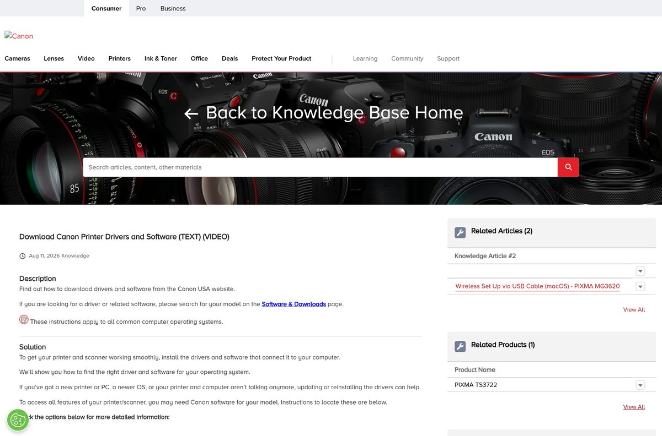
Task: Switch to the Consumer tab
Action: [106, 8]
